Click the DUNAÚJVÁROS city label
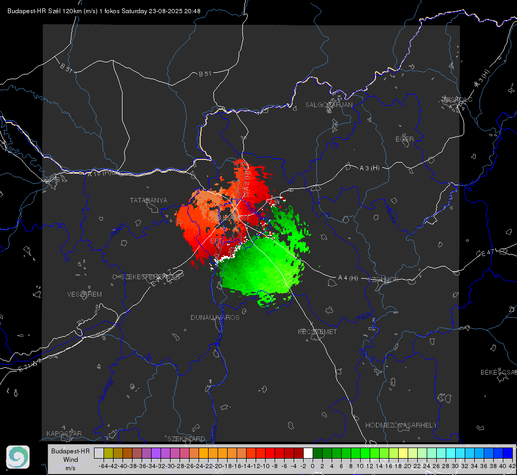517x475 pixels. pos(215,317)
